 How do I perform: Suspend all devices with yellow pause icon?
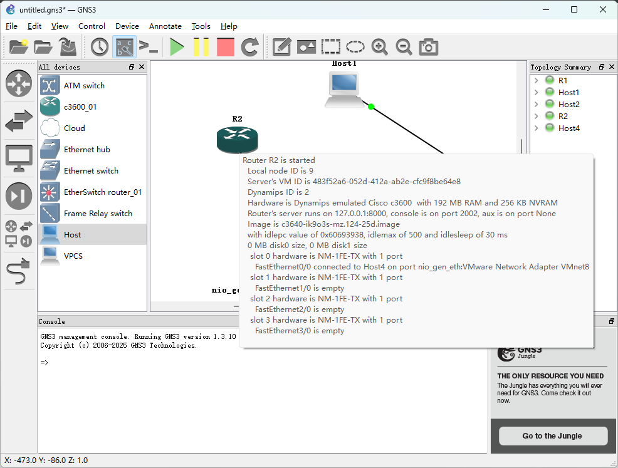pyautogui.click(x=201, y=47)
